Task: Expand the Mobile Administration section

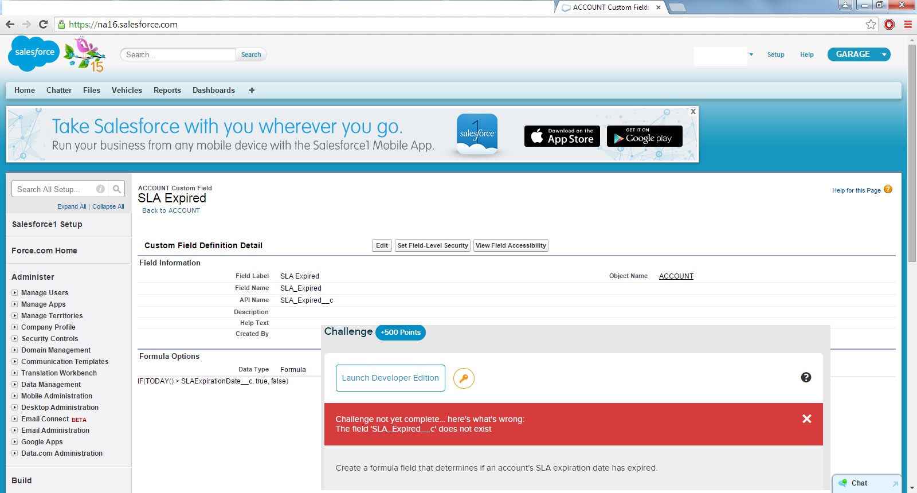Action: (x=15, y=396)
